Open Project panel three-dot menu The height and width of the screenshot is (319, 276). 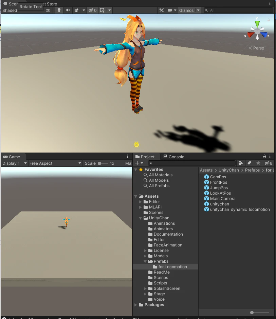coord(270,156)
